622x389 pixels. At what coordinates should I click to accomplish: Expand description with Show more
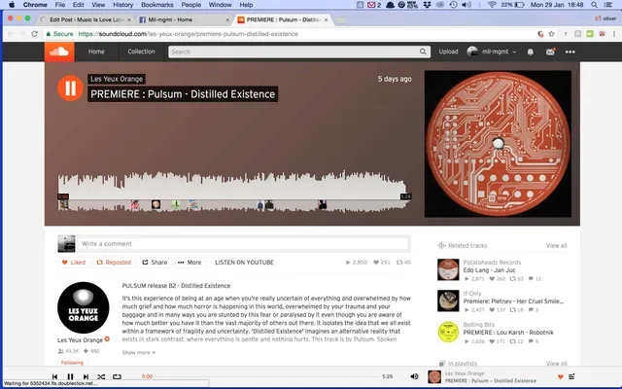pyautogui.click(x=138, y=352)
